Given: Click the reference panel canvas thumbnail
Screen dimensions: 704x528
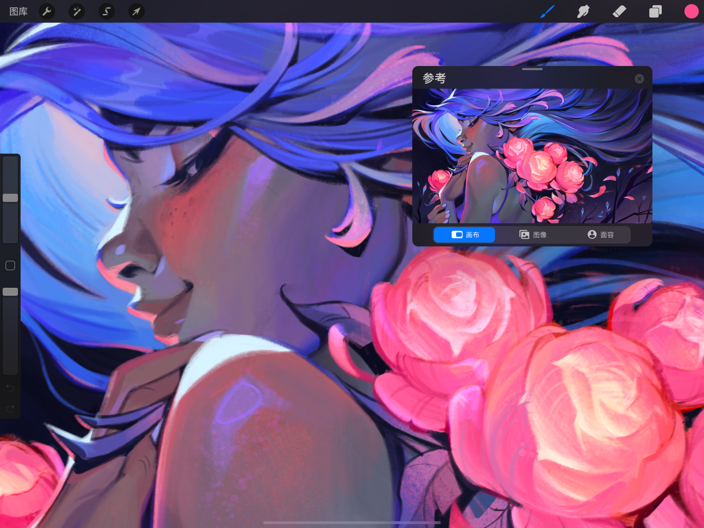Looking at the screenshot, I should click(x=532, y=156).
